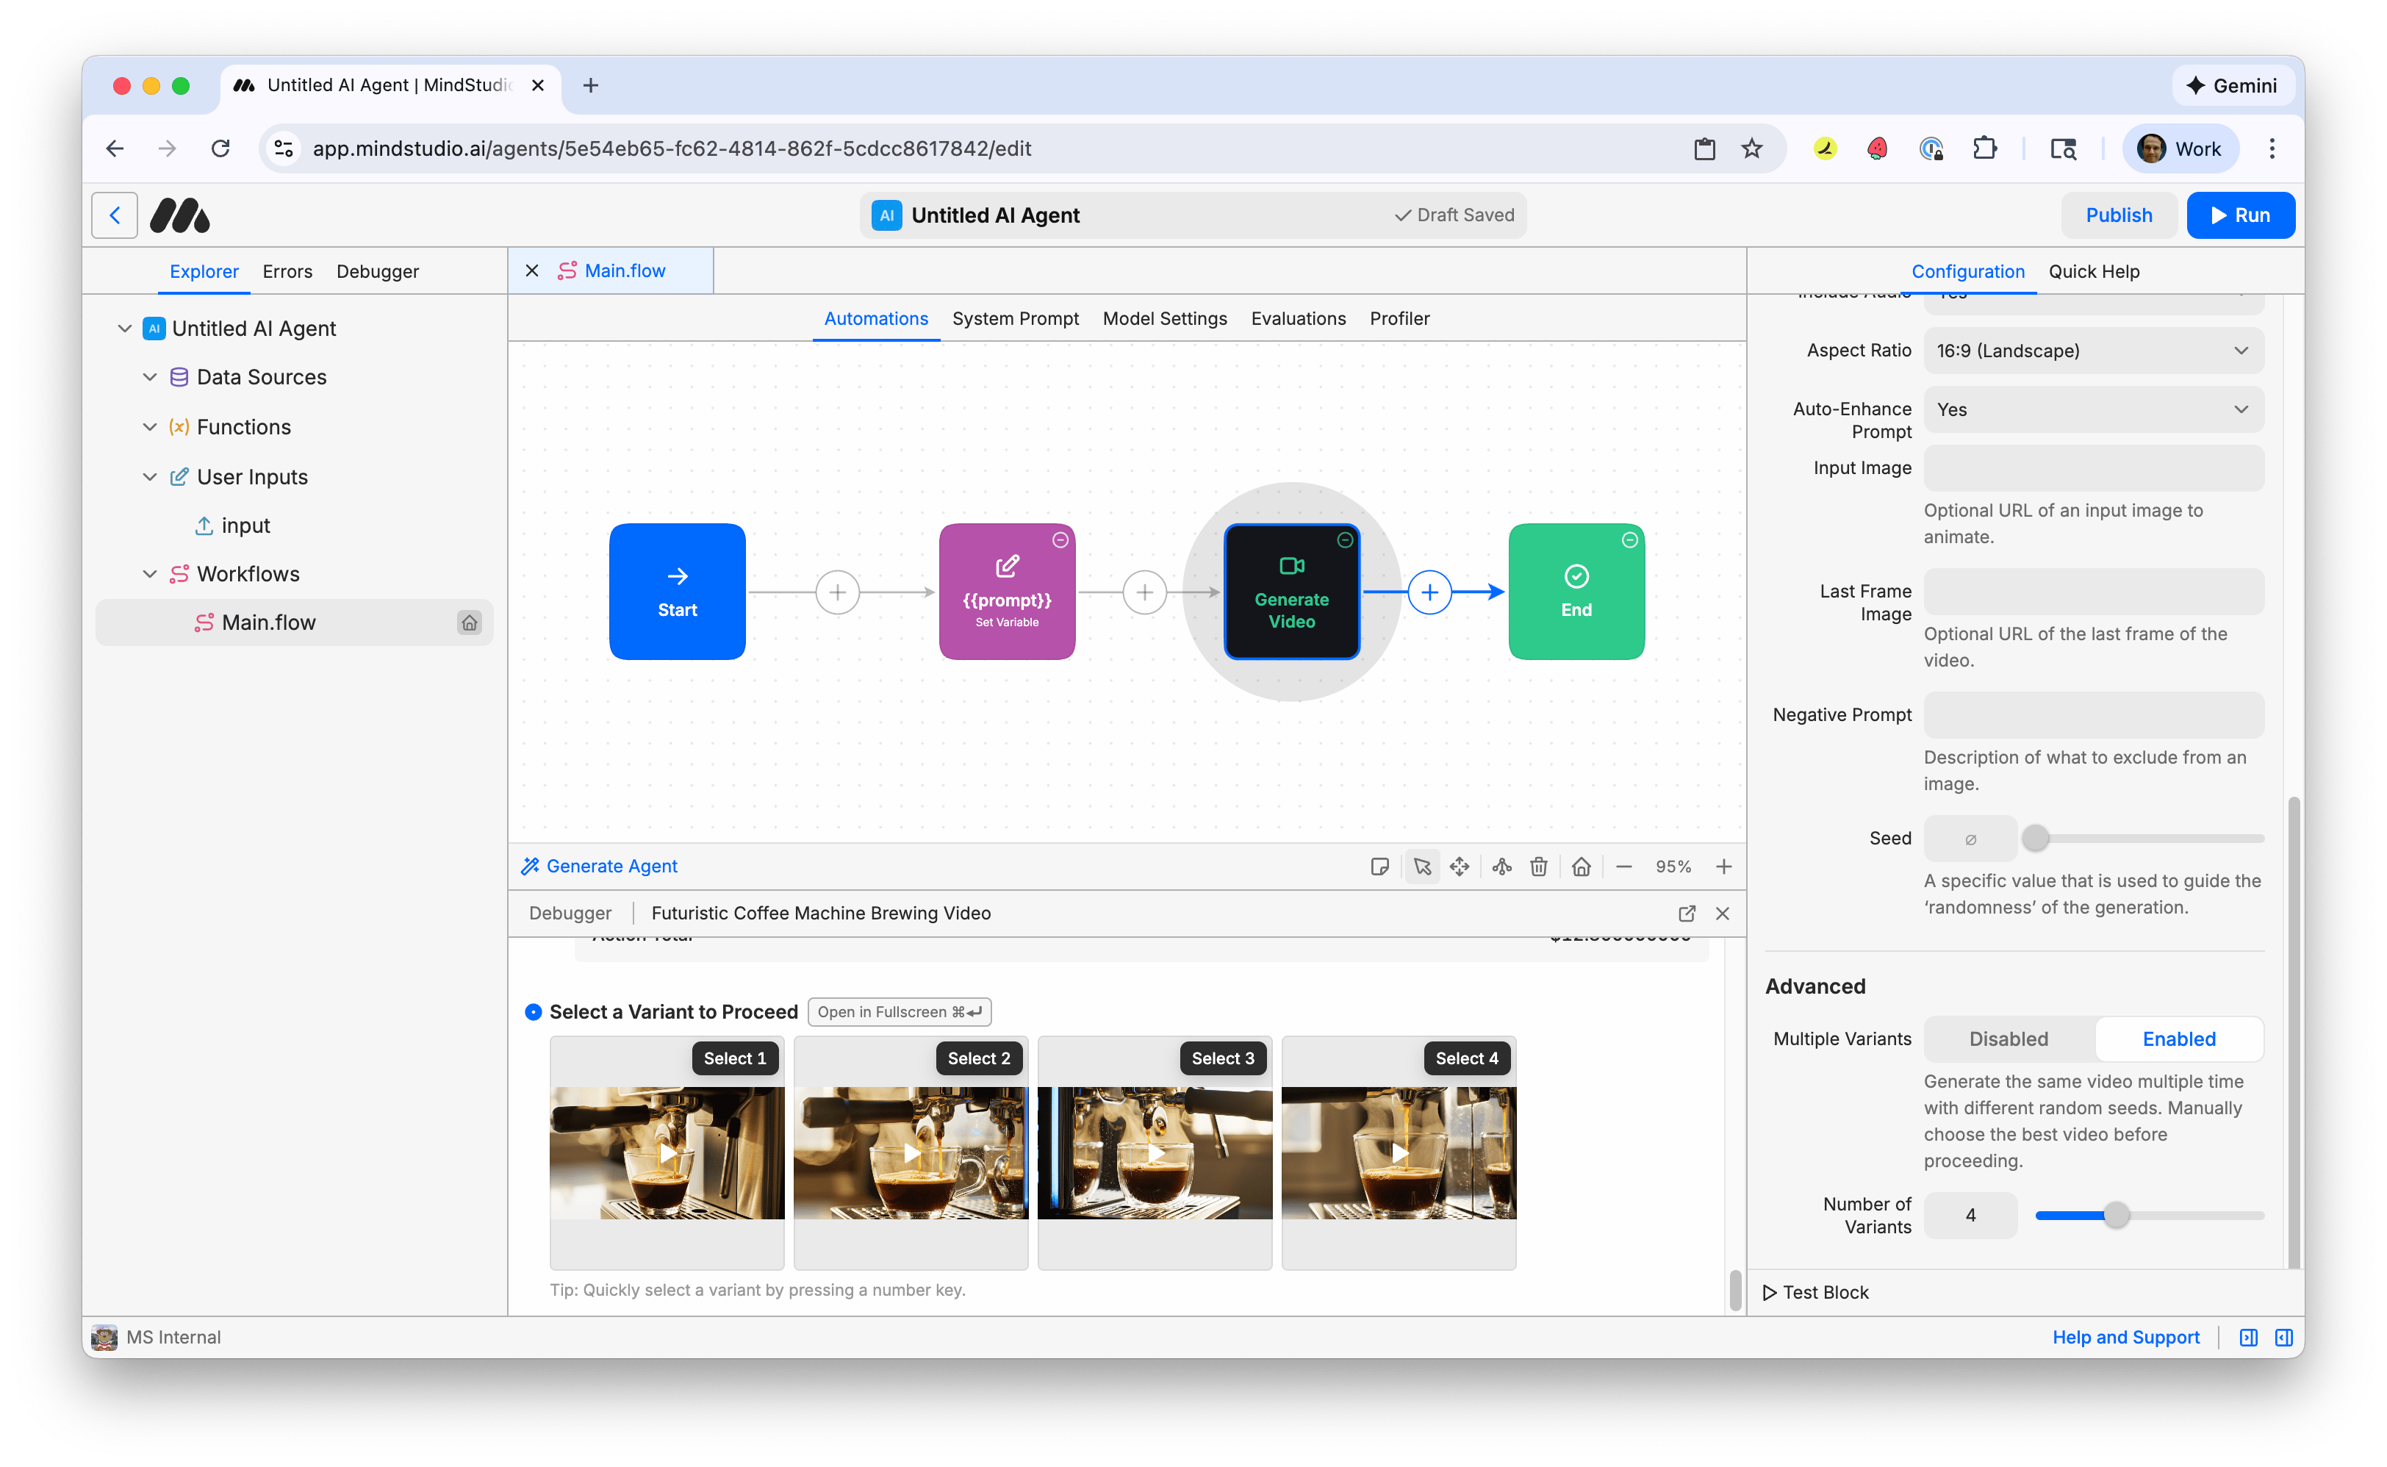Click radio button beside Select a Variant

point(534,1012)
